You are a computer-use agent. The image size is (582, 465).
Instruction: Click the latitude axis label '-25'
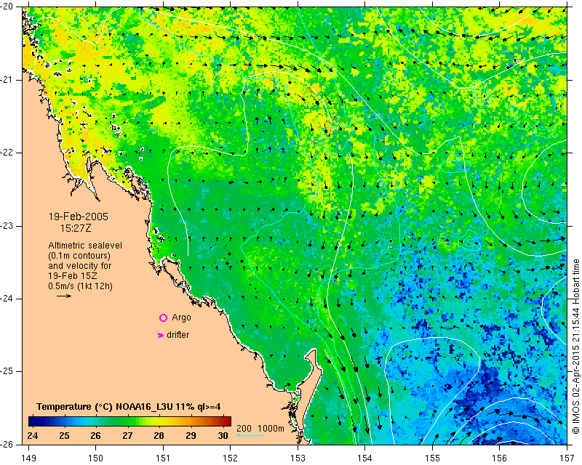8,371
